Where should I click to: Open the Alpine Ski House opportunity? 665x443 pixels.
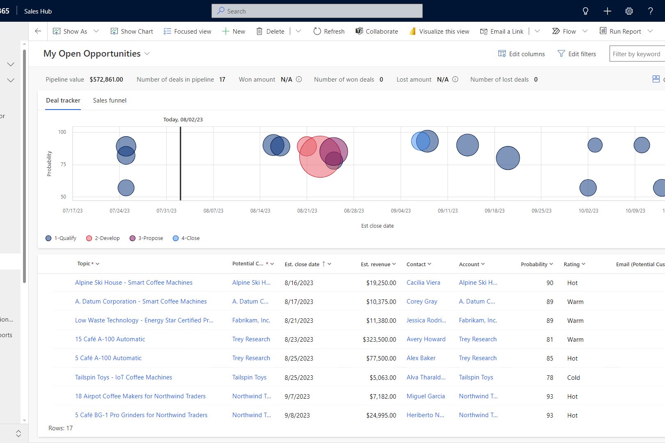pyautogui.click(x=133, y=282)
